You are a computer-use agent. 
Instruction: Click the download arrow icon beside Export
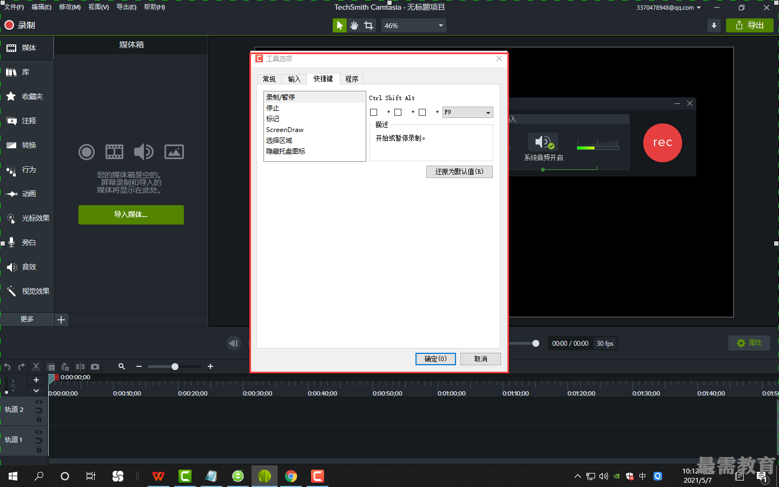coord(714,25)
